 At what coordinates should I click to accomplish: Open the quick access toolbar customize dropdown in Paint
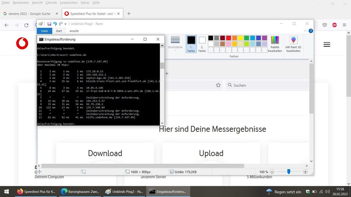tap(66, 24)
